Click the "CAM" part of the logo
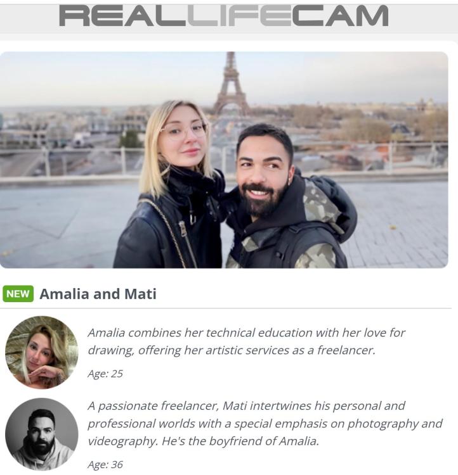 340,16
